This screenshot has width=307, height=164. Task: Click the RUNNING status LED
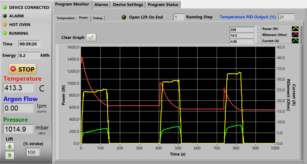[x=5, y=33]
